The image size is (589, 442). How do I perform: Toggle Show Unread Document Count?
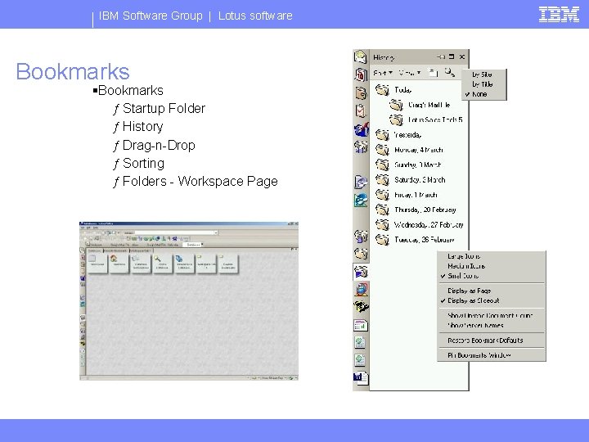click(x=492, y=316)
